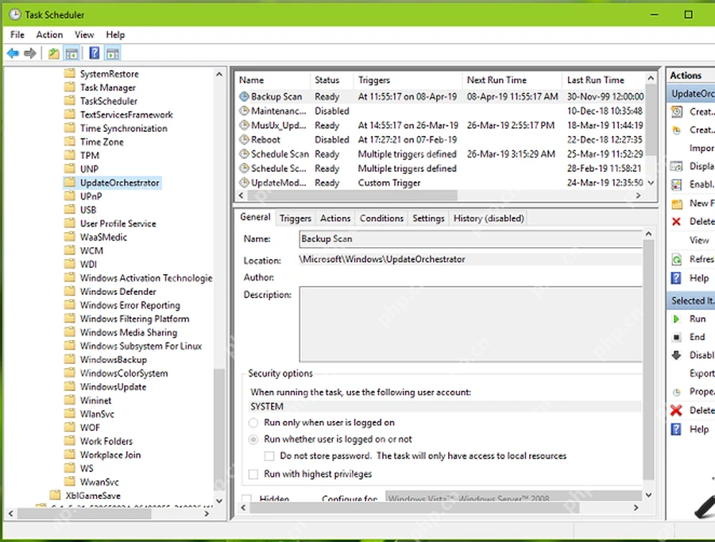Open the Action menu

(49, 35)
